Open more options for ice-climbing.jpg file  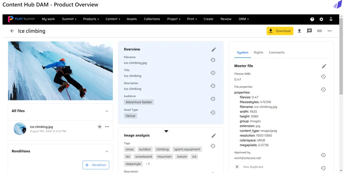(x=107, y=127)
